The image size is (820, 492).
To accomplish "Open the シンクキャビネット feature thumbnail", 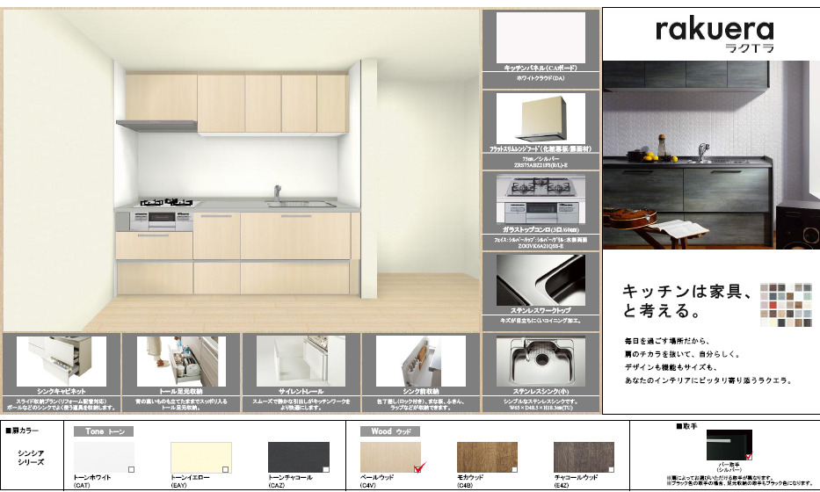I will [61, 361].
